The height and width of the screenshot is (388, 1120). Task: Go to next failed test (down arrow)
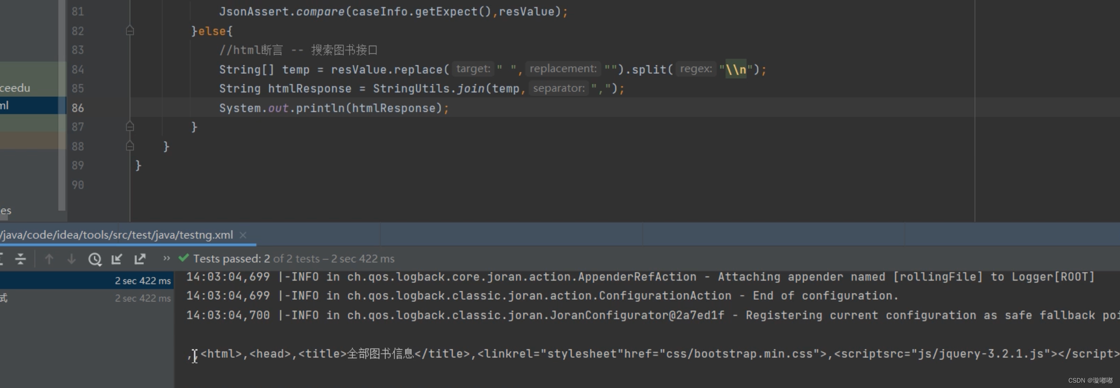click(71, 259)
